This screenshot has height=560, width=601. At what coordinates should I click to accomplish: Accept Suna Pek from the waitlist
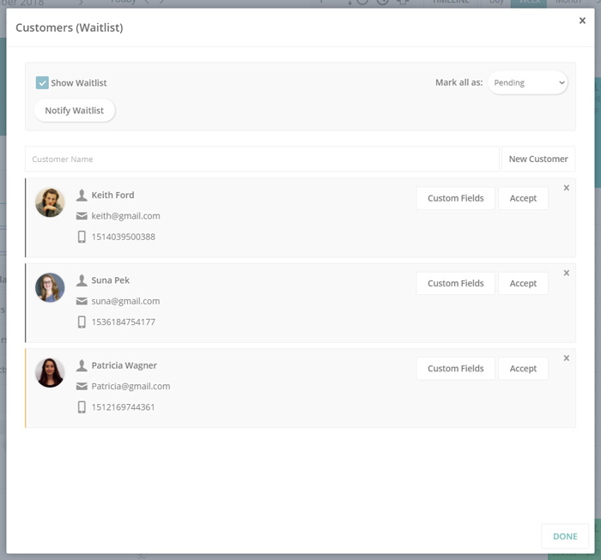(x=523, y=283)
